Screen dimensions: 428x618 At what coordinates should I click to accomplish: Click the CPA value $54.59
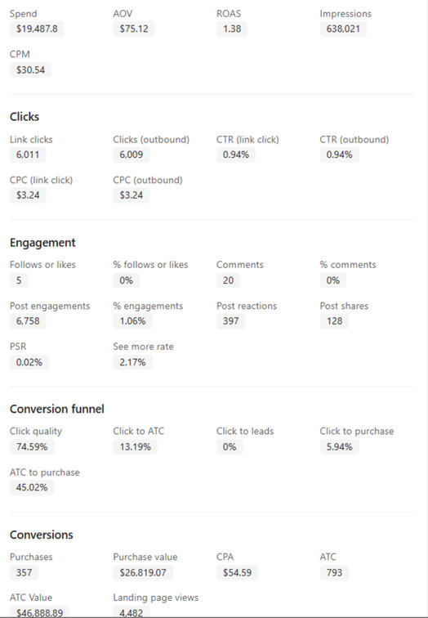pos(237,572)
